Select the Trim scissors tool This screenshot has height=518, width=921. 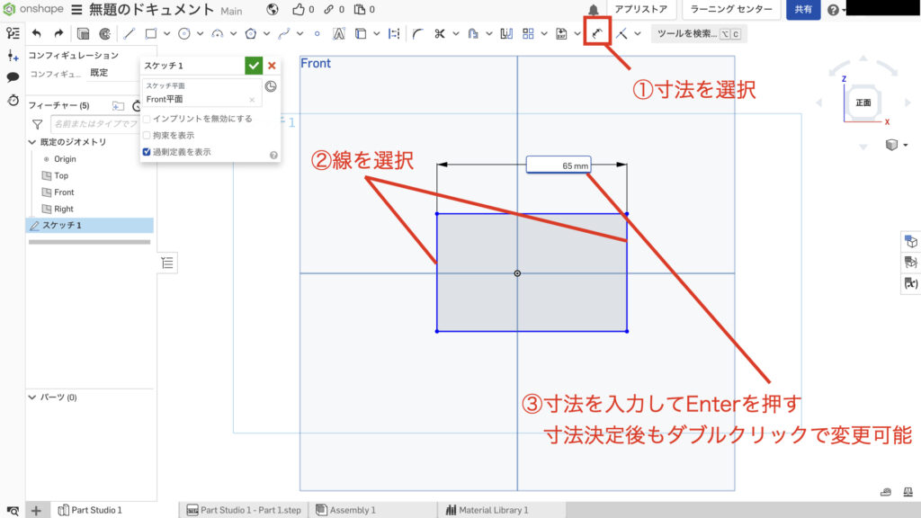[439, 33]
